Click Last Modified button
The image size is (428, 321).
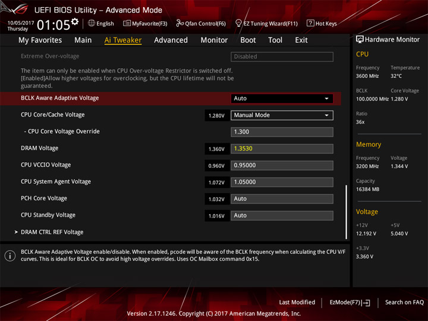coord(297,303)
